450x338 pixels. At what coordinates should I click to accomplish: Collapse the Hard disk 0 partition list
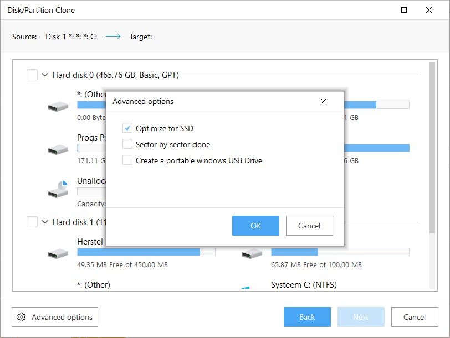[x=45, y=75]
